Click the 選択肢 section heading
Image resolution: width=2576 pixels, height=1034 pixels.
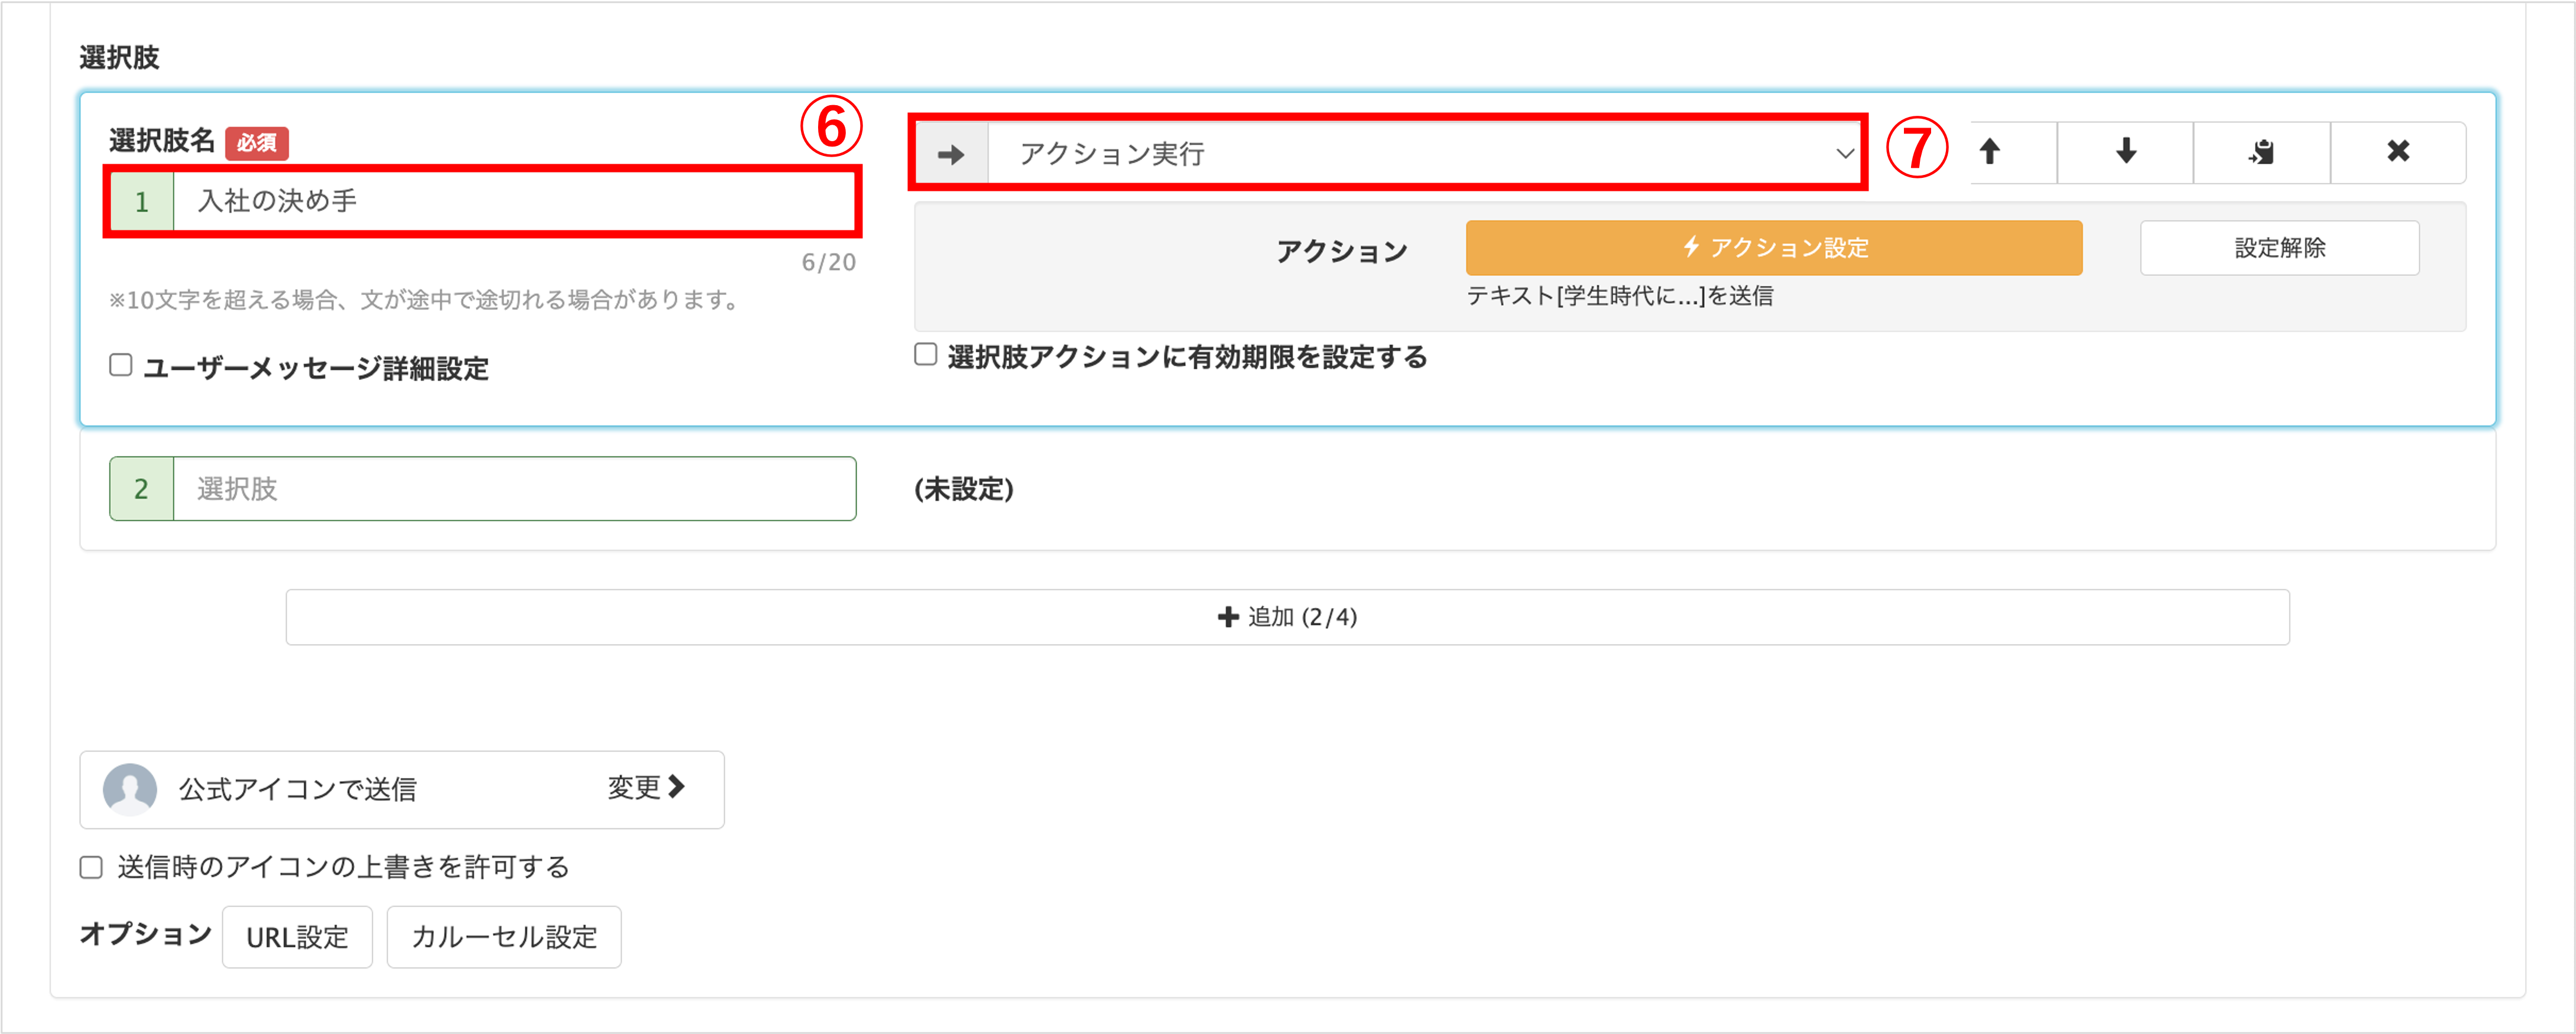coord(120,57)
